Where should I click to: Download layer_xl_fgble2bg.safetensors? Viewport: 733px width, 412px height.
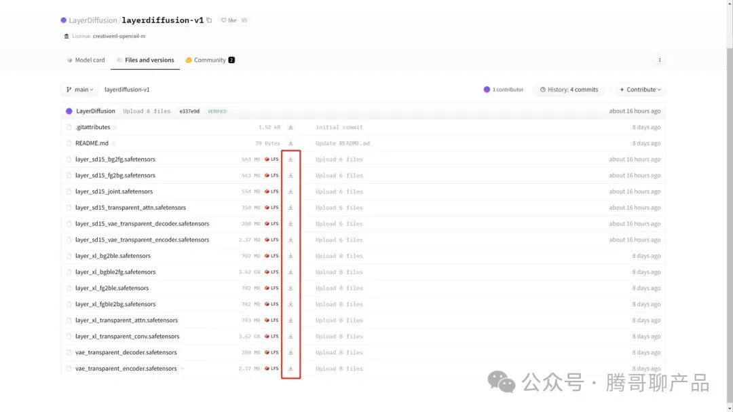click(290, 304)
